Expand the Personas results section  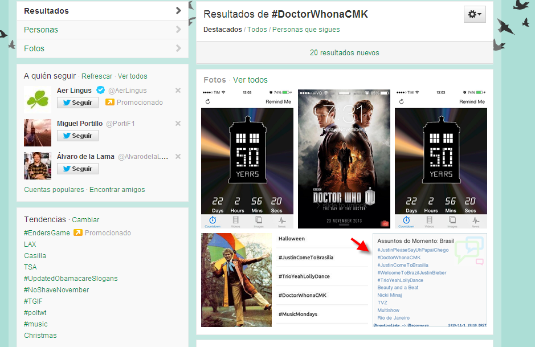click(x=103, y=30)
